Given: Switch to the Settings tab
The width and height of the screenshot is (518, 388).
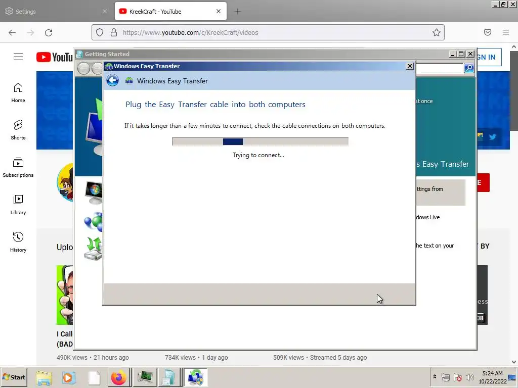Looking at the screenshot, I should (x=56, y=11).
